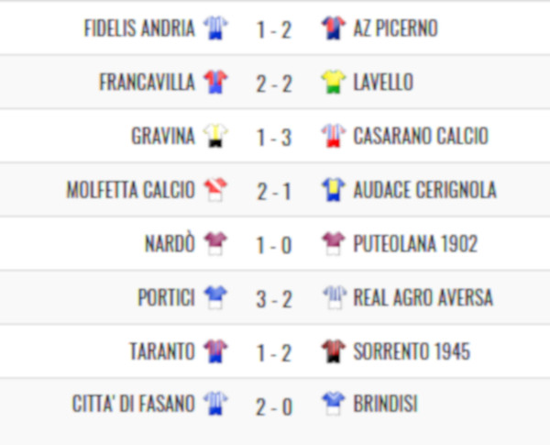
Task: Click Gravina's yellow and black jersey icon
Action: (215, 136)
